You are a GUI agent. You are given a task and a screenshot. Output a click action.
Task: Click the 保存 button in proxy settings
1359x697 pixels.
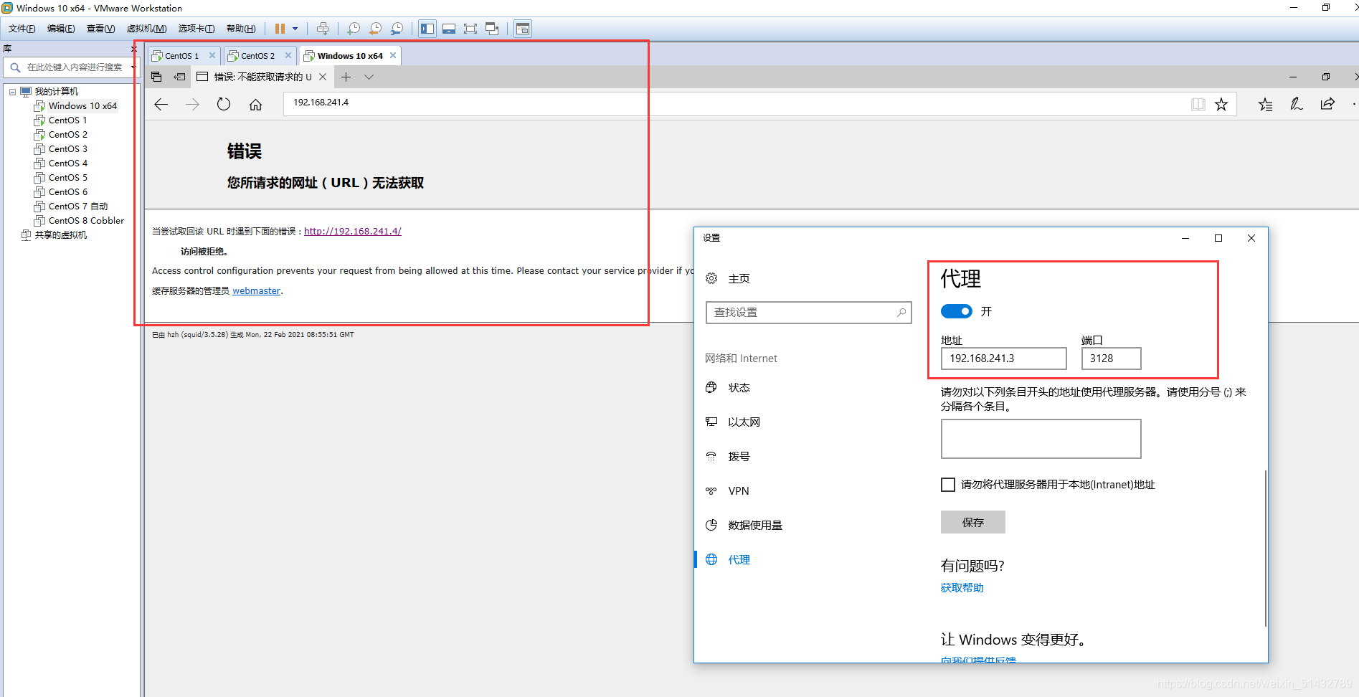tap(973, 522)
